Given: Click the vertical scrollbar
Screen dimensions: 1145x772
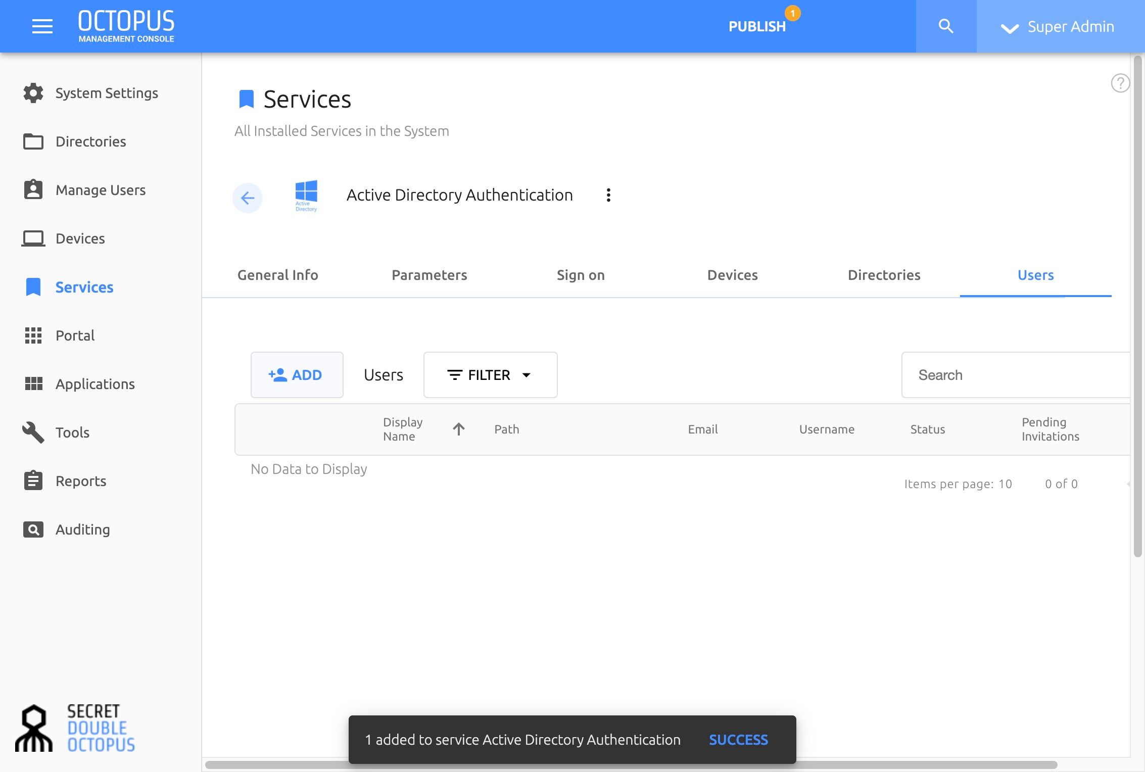Looking at the screenshot, I should [x=1137, y=306].
